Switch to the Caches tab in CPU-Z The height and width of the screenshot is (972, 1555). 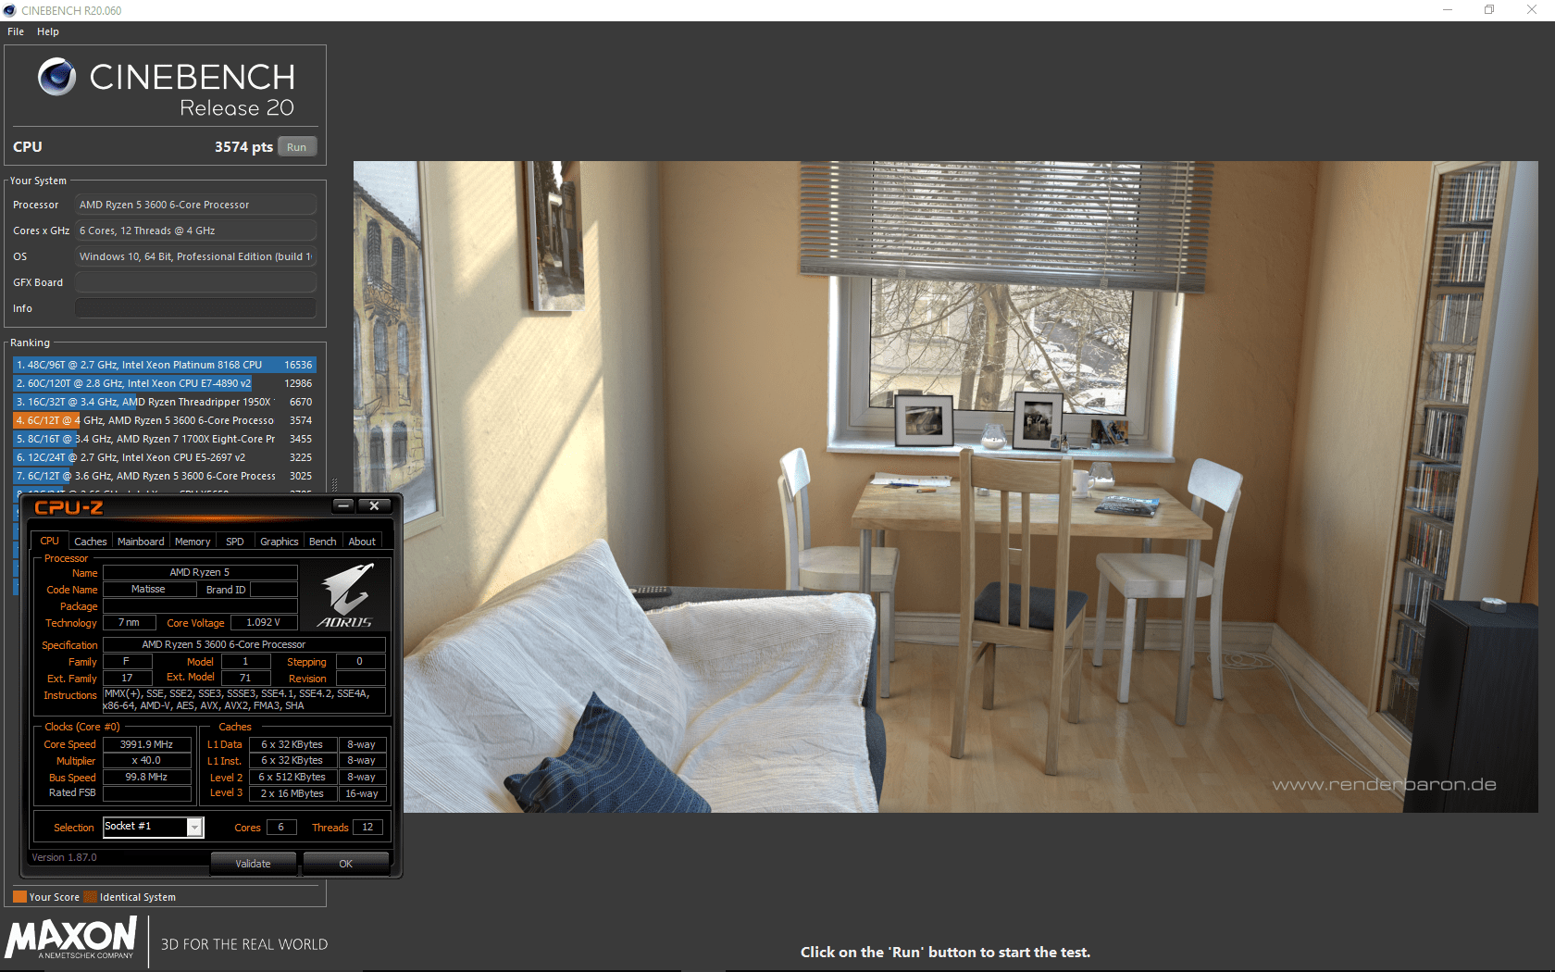(x=91, y=542)
